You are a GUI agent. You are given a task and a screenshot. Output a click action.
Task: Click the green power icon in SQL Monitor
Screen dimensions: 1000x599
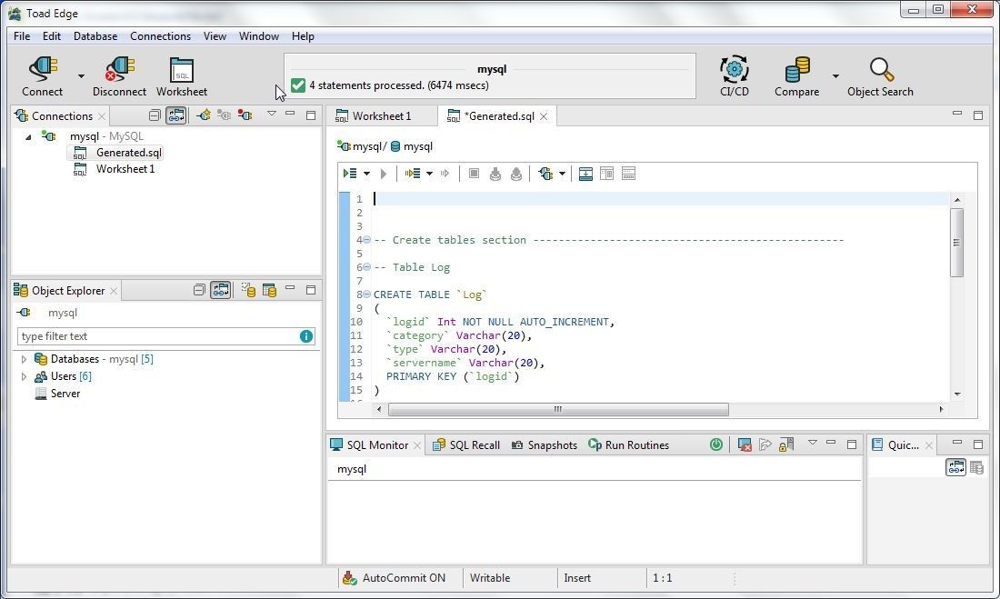pyautogui.click(x=716, y=444)
